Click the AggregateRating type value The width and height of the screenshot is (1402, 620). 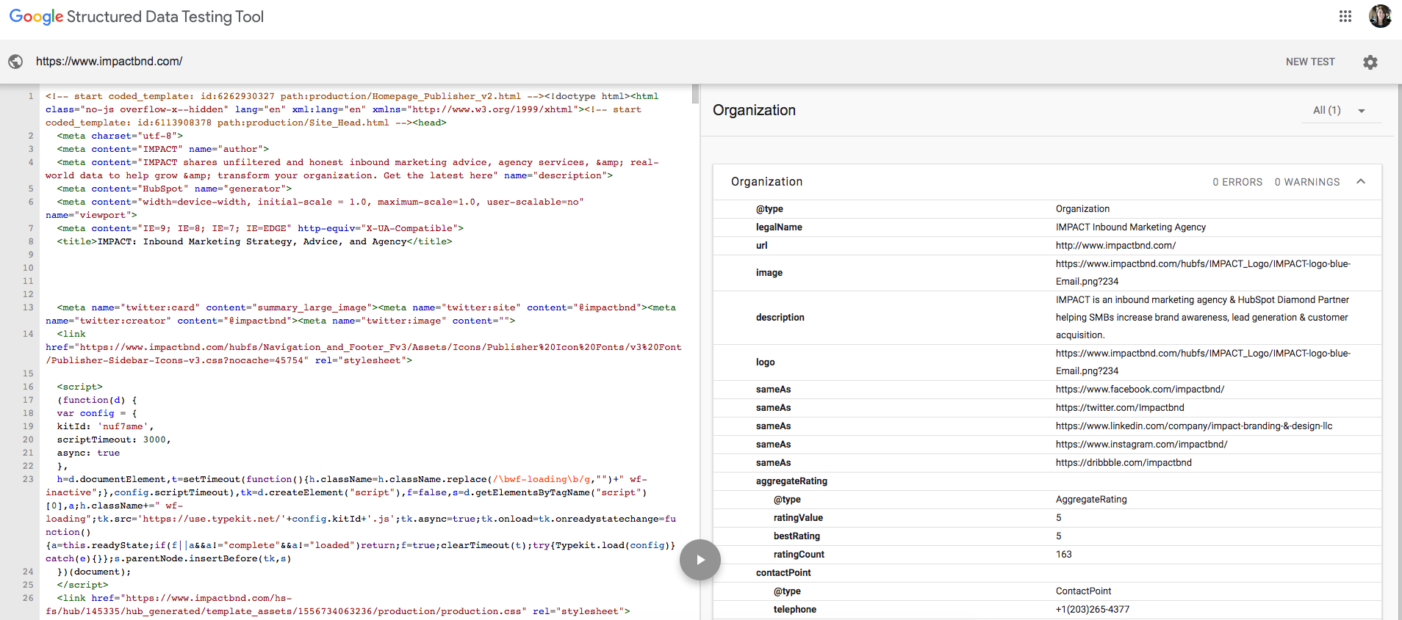pyautogui.click(x=1091, y=500)
